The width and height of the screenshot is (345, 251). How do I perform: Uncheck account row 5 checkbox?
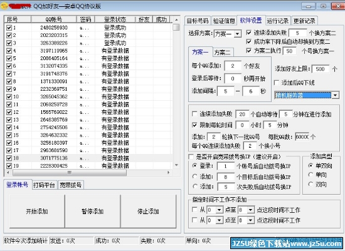tap(9, 58)
